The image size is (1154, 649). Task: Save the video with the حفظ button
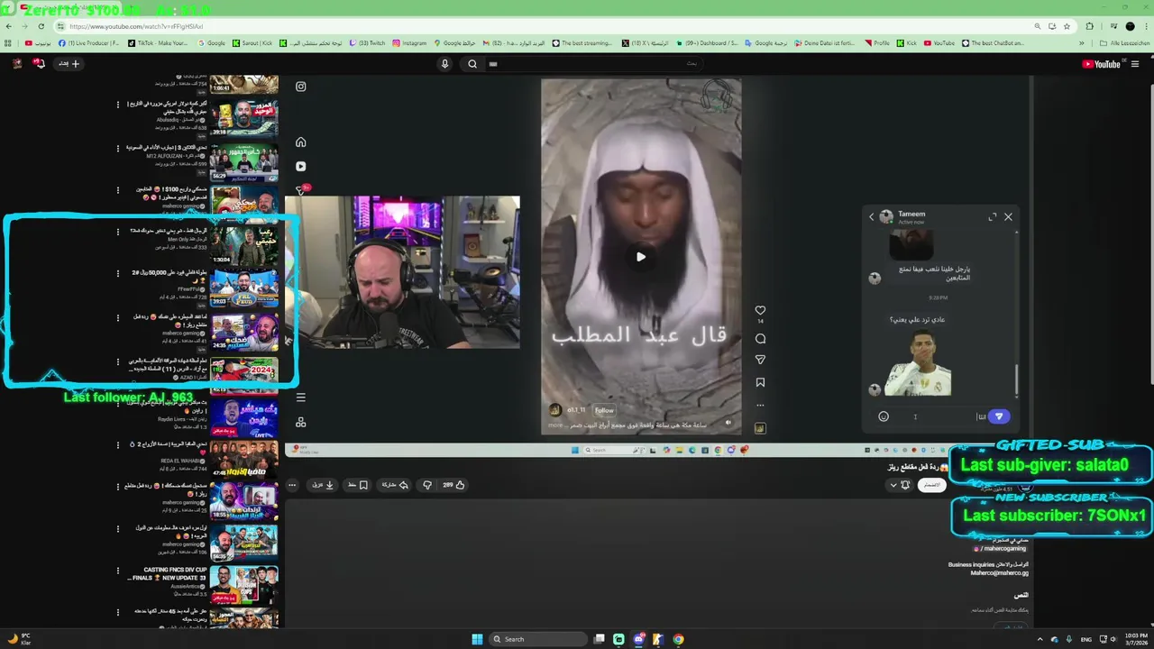tap(358, 485)
